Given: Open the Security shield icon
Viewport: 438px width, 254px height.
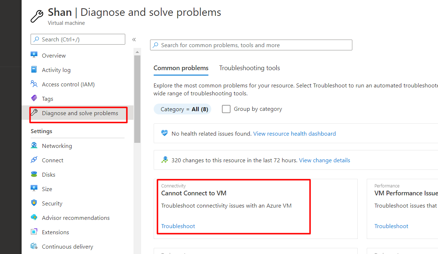Looking at the screenshot, I should tap(34, 203).
